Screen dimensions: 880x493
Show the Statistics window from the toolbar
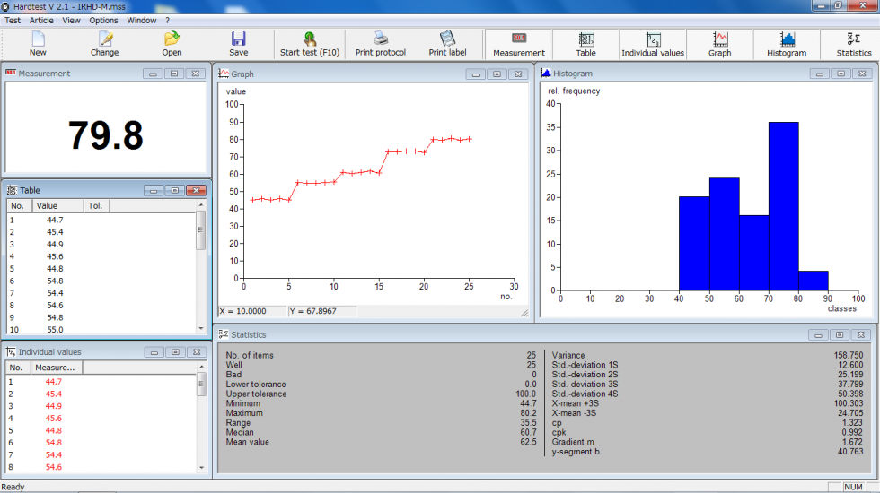coord(853,39)
